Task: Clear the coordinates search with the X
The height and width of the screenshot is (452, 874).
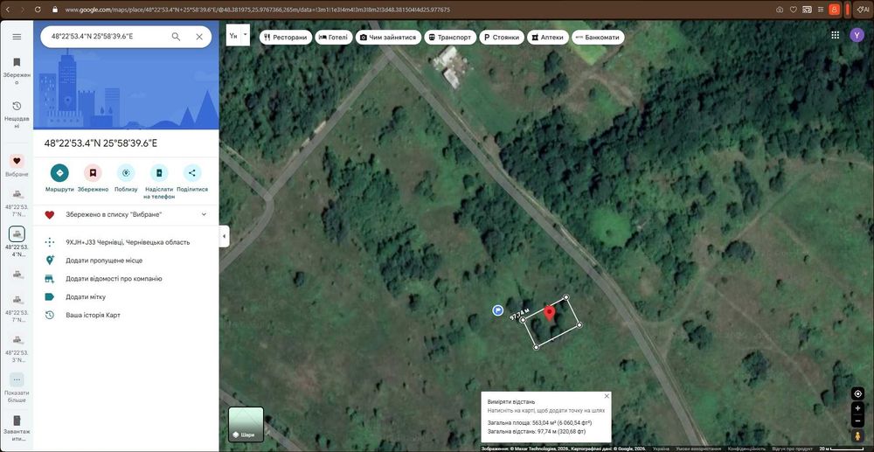Action: pos(199,37)
